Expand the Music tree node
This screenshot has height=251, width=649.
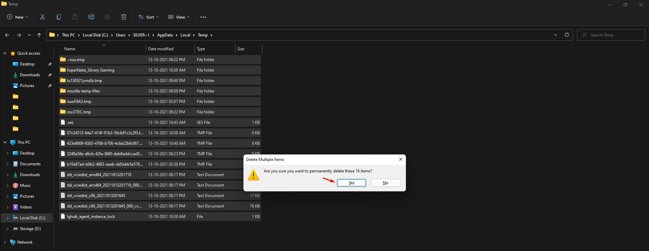(x=8, y=186)
